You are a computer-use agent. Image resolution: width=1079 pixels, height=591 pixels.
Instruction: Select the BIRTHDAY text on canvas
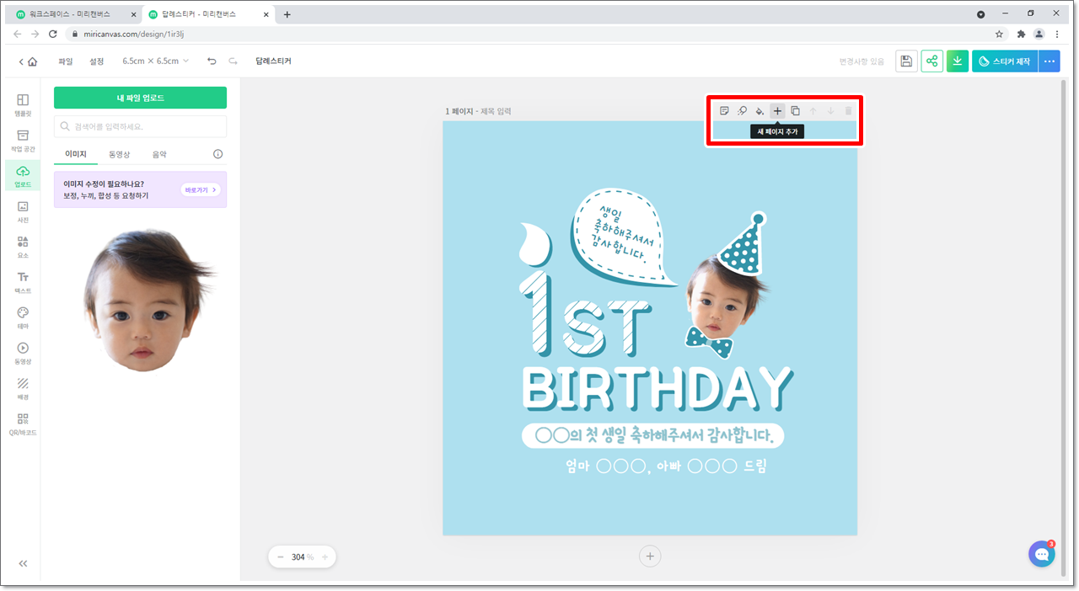click(658, 390)
